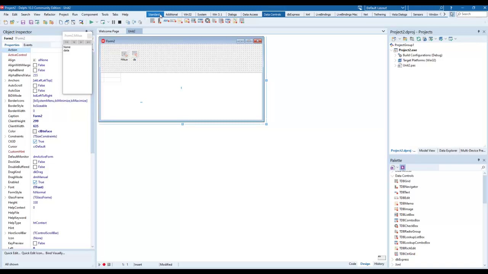
Task: Select TDBLookupComboBox in the Palette
Action: pos(414,243)
